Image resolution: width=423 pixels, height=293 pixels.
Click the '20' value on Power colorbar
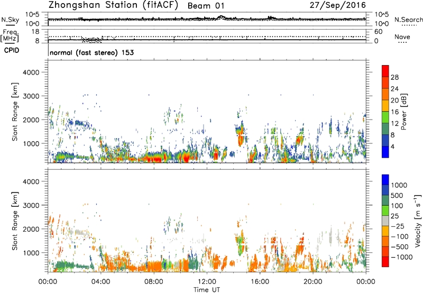coord(394,100)
